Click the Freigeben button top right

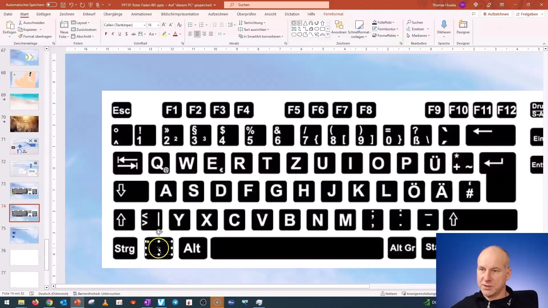[x=529, y=14]
